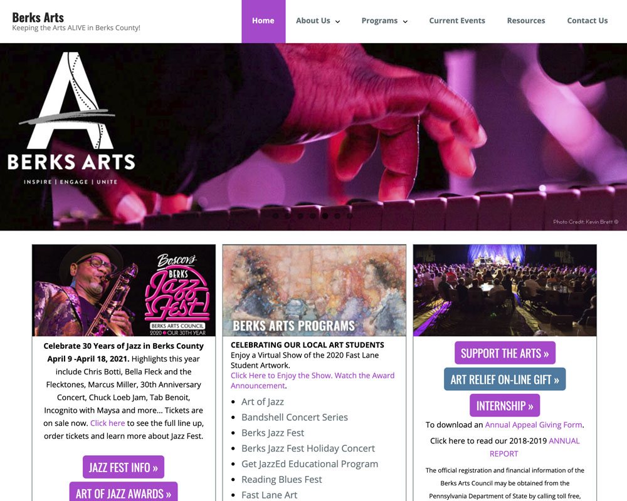This screenshot has width=627, height=501.
Task: Open the Annual Appeal Giving Form link
Action: pyautogui.click(x=534, y=425)
